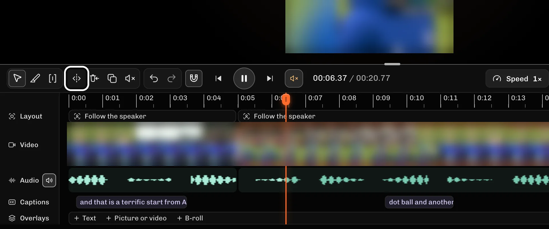This screenshot has width=549, height=229.
Task: Select caption 'dot ball and another'
Action: (x=419, y=202)
